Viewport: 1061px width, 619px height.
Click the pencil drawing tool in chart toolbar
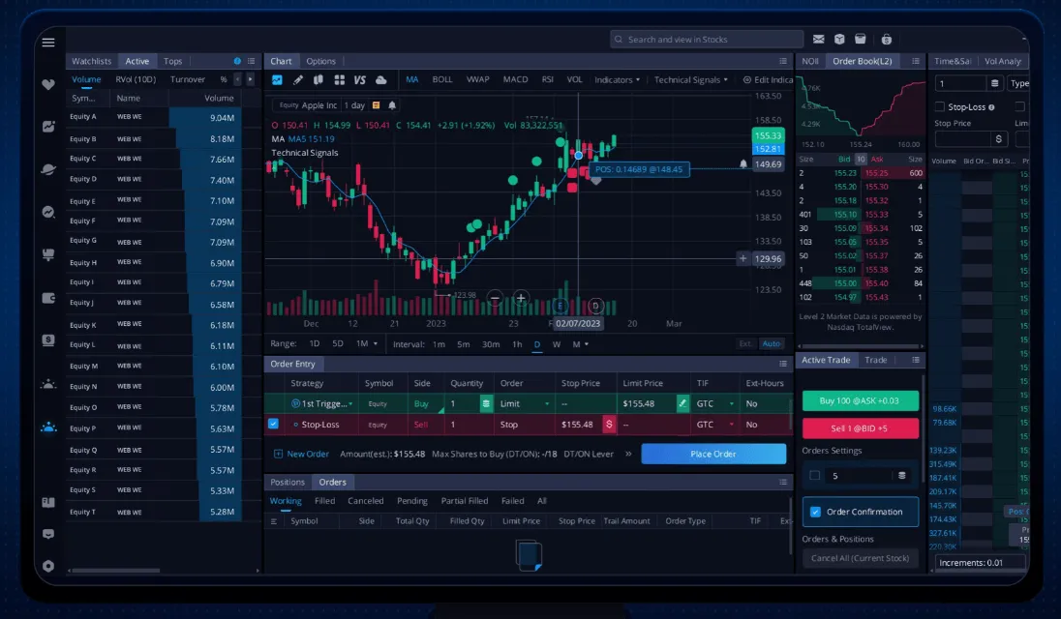(x=298, y=79)
